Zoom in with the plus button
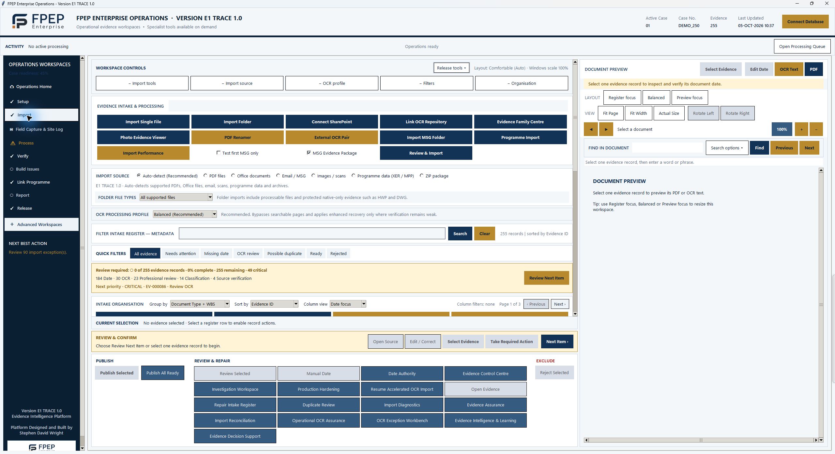Screen dimensions: 835x454 (x=801, y=129)
